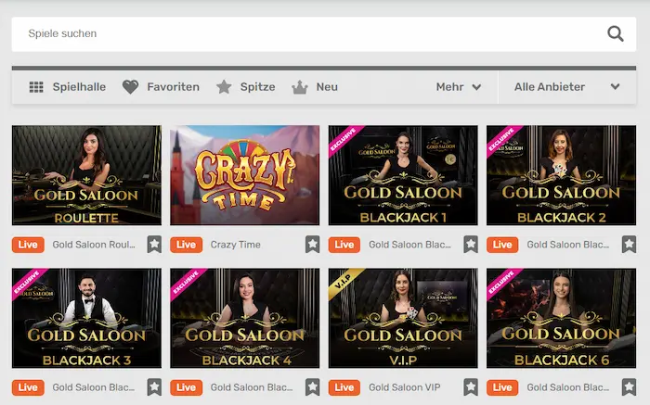650x405 pixels.
Task: Click Live badge under Blackjack 2
Action: click(x=502, y=245)
